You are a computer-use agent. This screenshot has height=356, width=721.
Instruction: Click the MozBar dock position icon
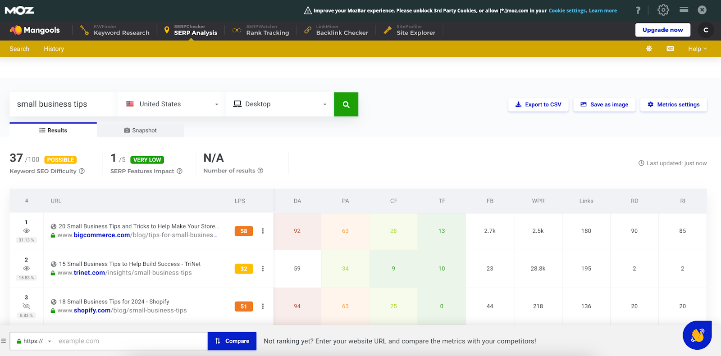(x=684, y=9)
